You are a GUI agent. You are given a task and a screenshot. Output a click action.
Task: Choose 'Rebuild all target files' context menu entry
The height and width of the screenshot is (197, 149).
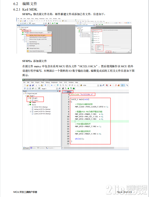pyautogui.click(x=39, y=44)
